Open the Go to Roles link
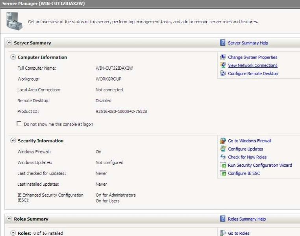300x236 pixels. point(239,233)
